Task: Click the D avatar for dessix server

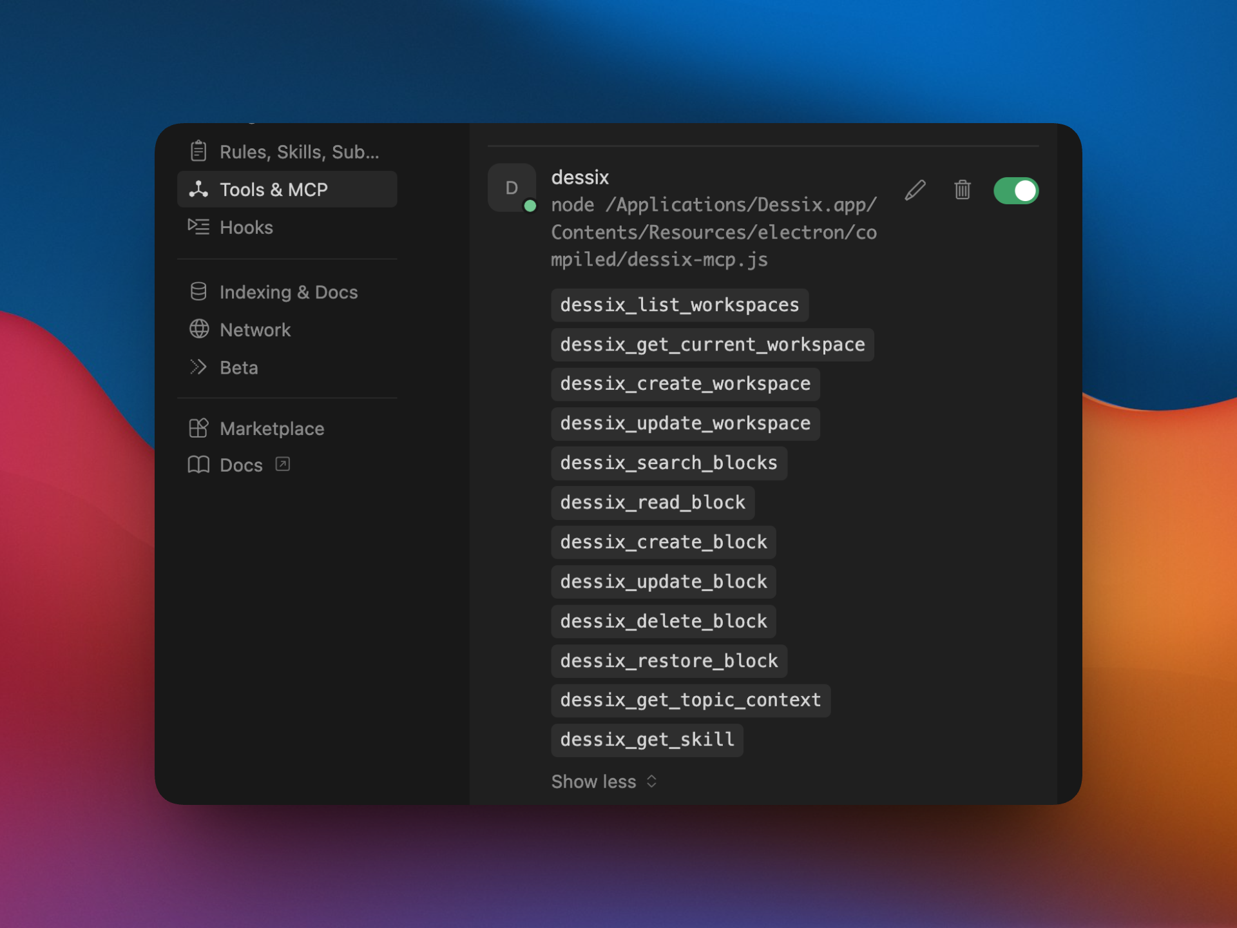Action: (x=512, y=188)
